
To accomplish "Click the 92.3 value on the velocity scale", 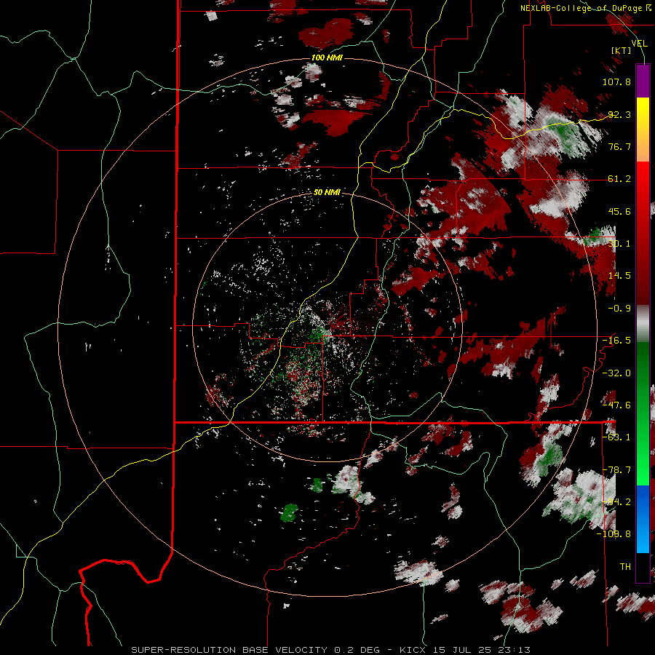I will pyautogui.click(x=619, y=114).
